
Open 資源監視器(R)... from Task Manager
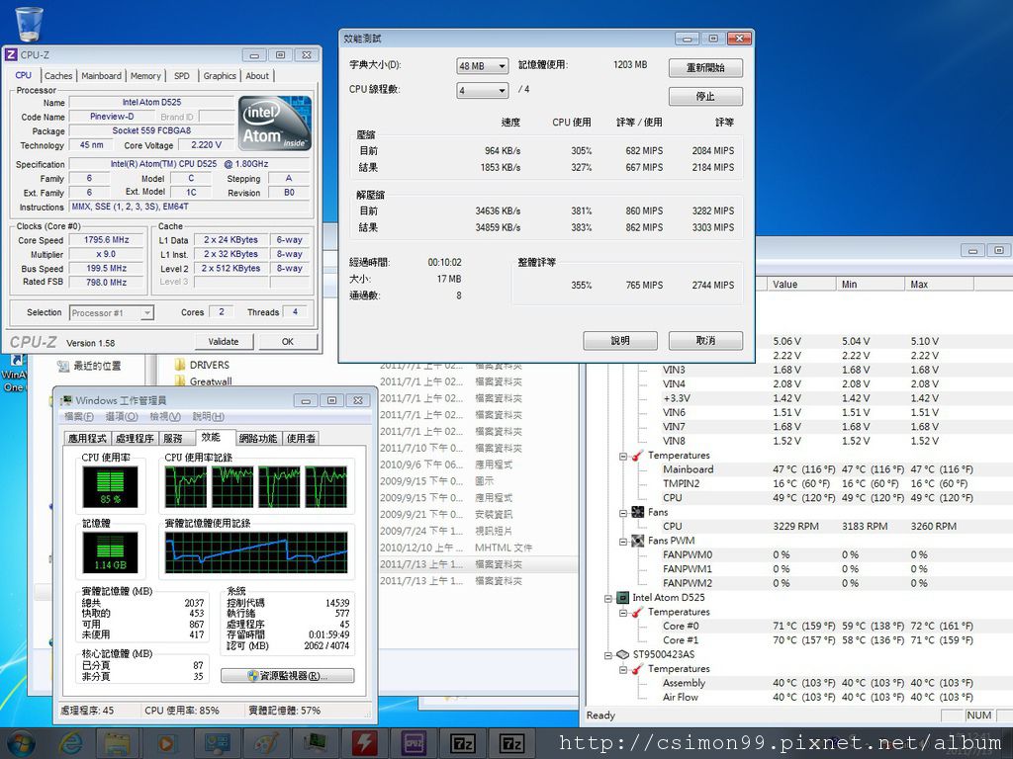288,676
